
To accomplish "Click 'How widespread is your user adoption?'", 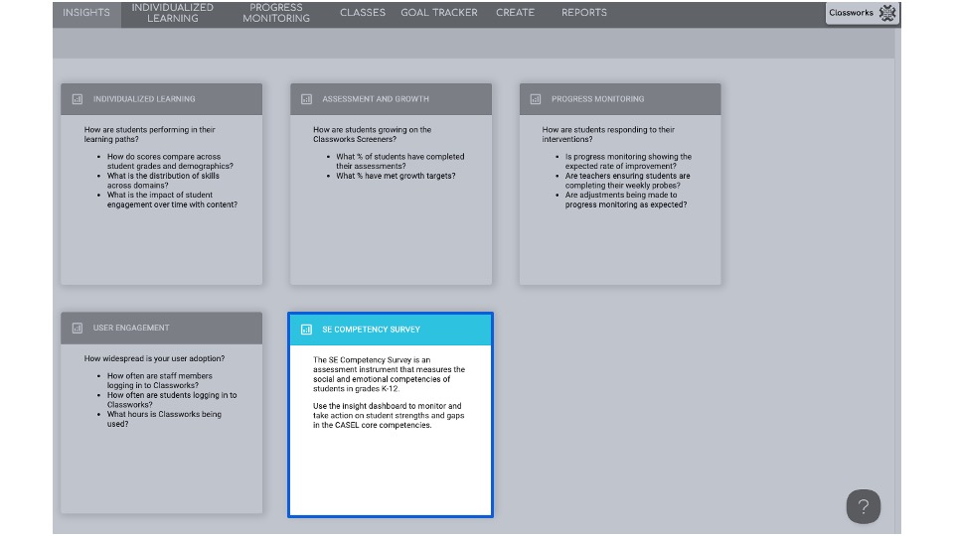I will pos(155,358).
